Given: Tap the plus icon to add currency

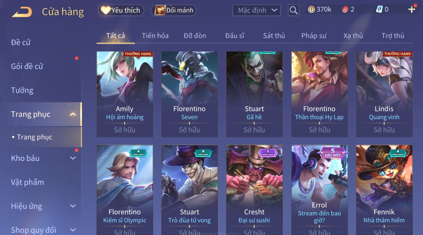Looking at the screenshot, I should 411,10.
